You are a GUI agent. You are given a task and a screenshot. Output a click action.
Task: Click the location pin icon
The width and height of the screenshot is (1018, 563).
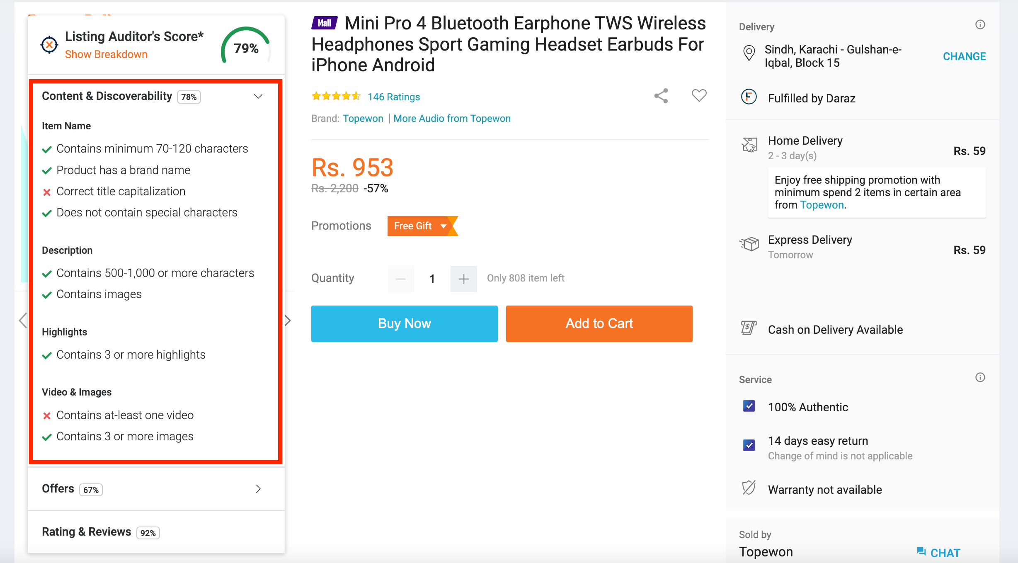[749, 53]
